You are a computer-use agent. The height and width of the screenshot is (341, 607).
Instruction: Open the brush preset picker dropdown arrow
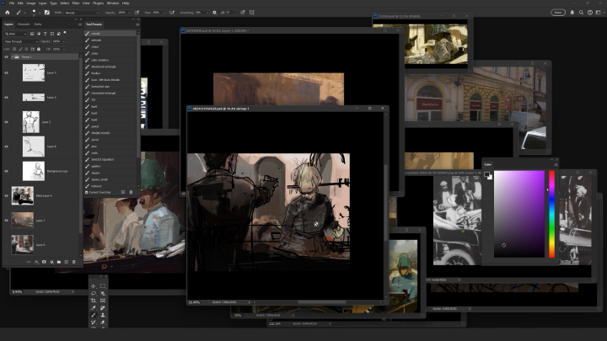[x=40, y=13]
